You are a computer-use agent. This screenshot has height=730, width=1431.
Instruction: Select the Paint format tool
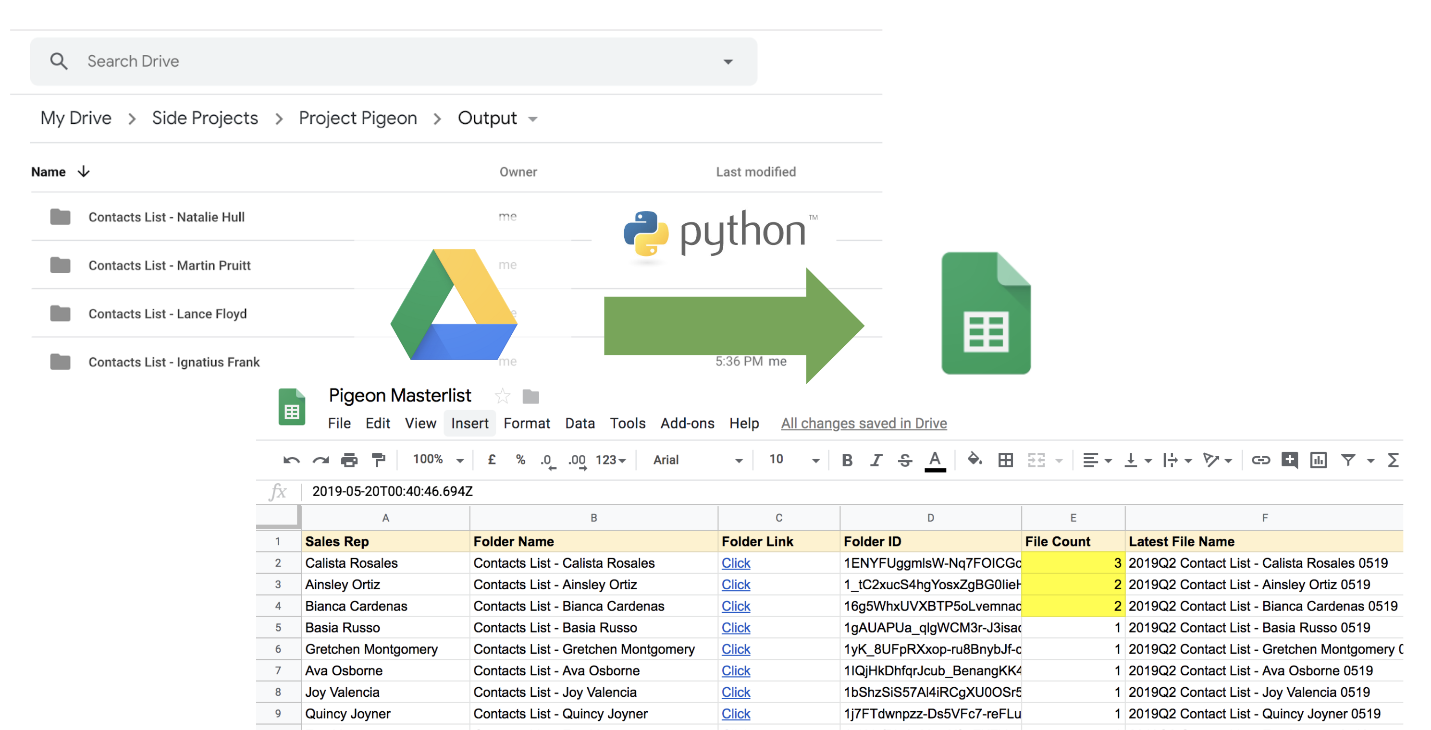pos(378,460)
